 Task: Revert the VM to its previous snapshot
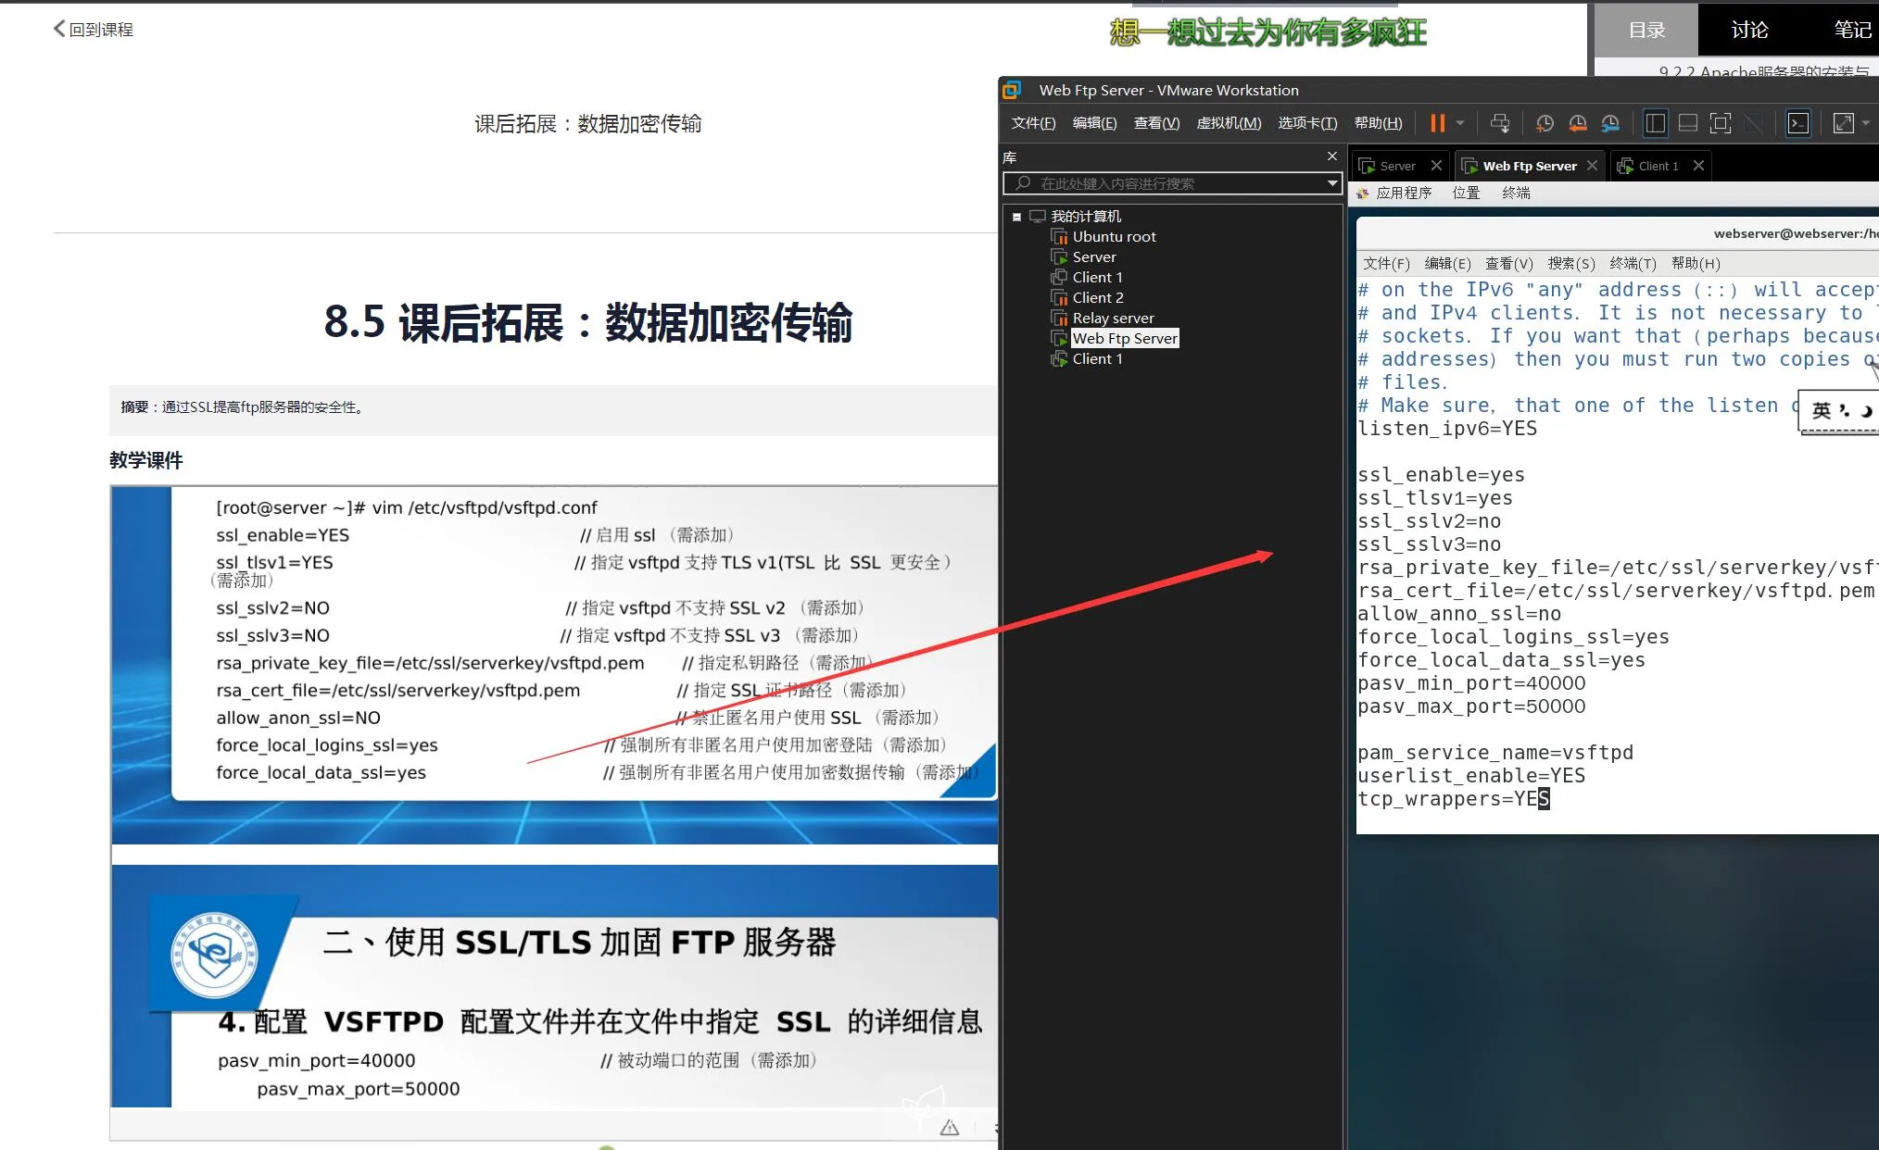[1578, 123]
